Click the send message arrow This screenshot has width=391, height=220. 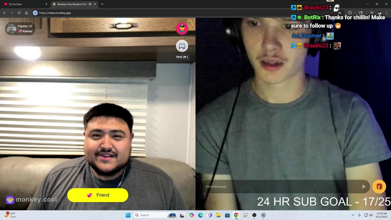pos(364,187)
